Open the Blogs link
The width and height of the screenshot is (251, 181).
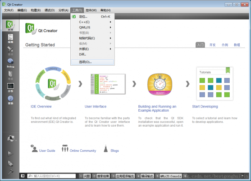115,150
